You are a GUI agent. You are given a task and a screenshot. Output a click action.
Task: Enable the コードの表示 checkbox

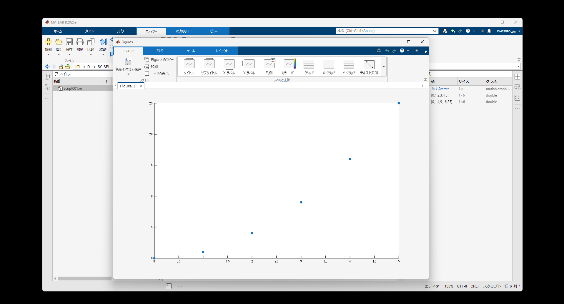(147, 74)
